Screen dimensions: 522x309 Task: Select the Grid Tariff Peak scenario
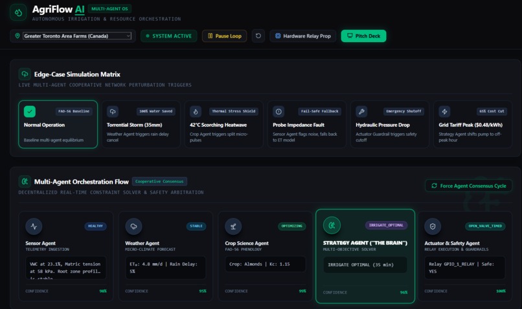click(473, 124)
